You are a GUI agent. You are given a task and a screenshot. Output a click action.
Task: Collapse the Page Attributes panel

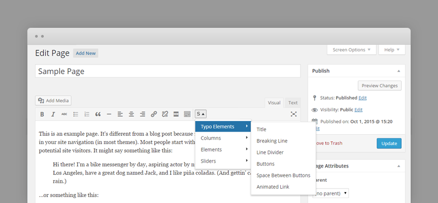[399, 166]
